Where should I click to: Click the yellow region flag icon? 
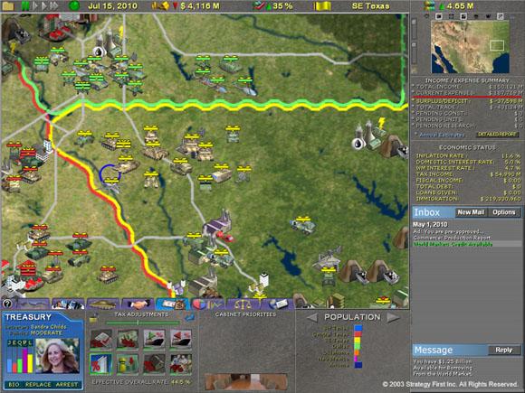[x=322, y=5]
